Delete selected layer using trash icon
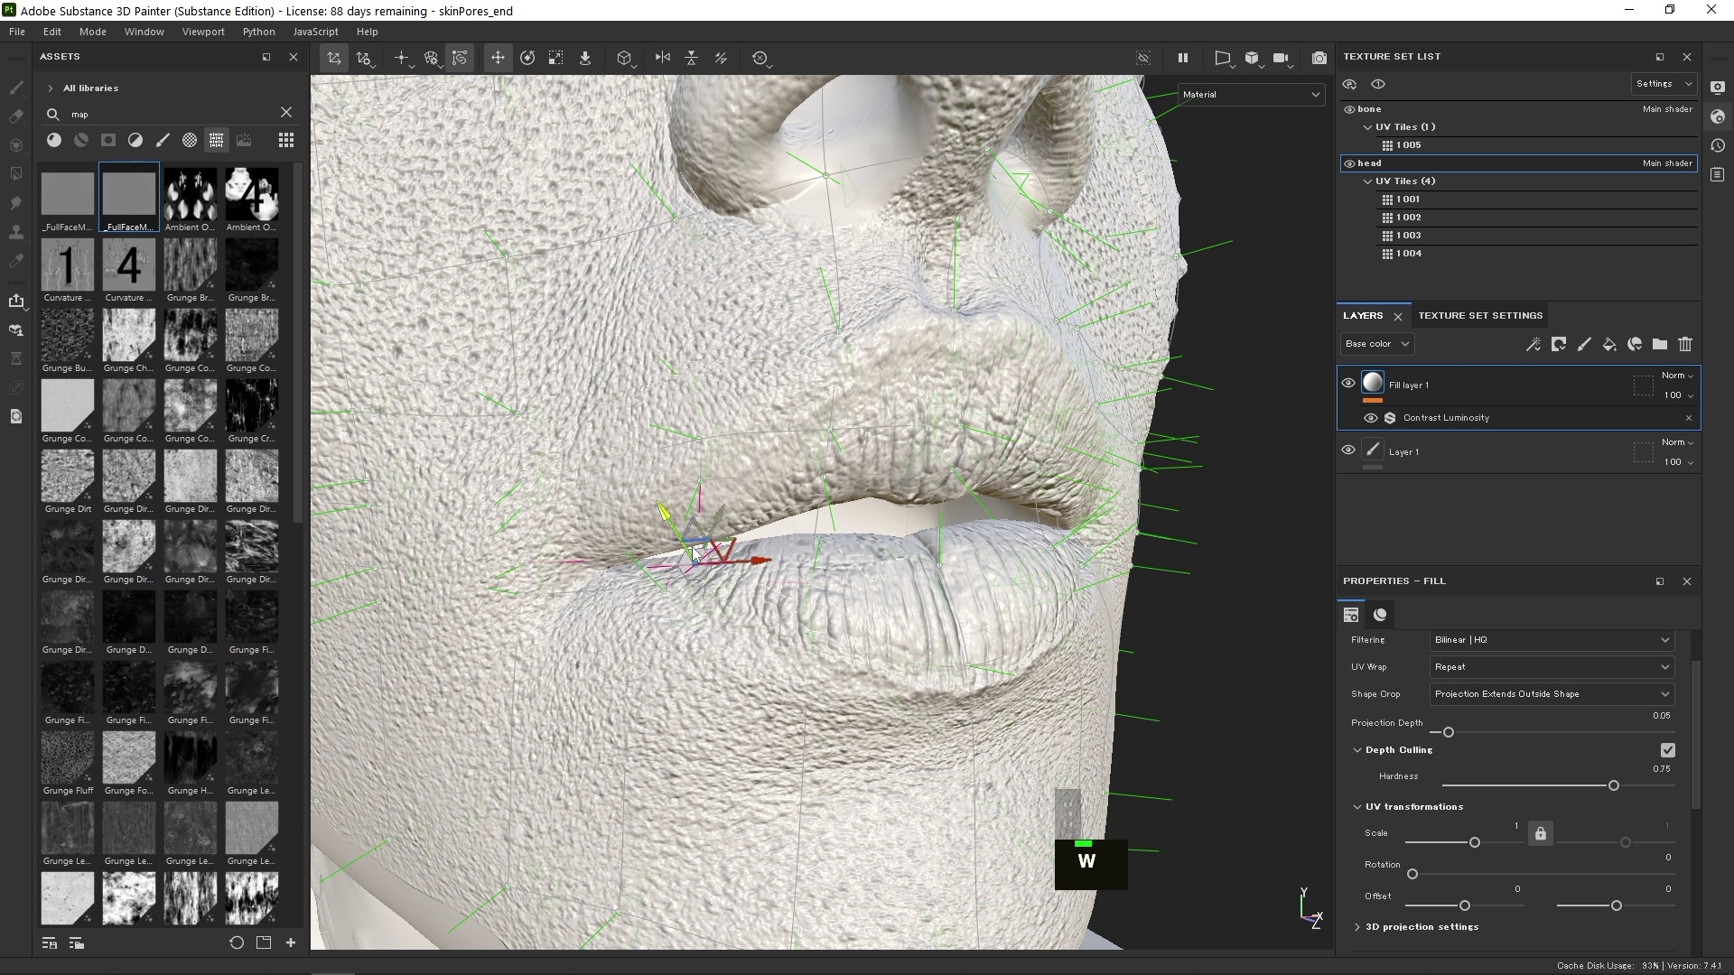 point(1685,344)
